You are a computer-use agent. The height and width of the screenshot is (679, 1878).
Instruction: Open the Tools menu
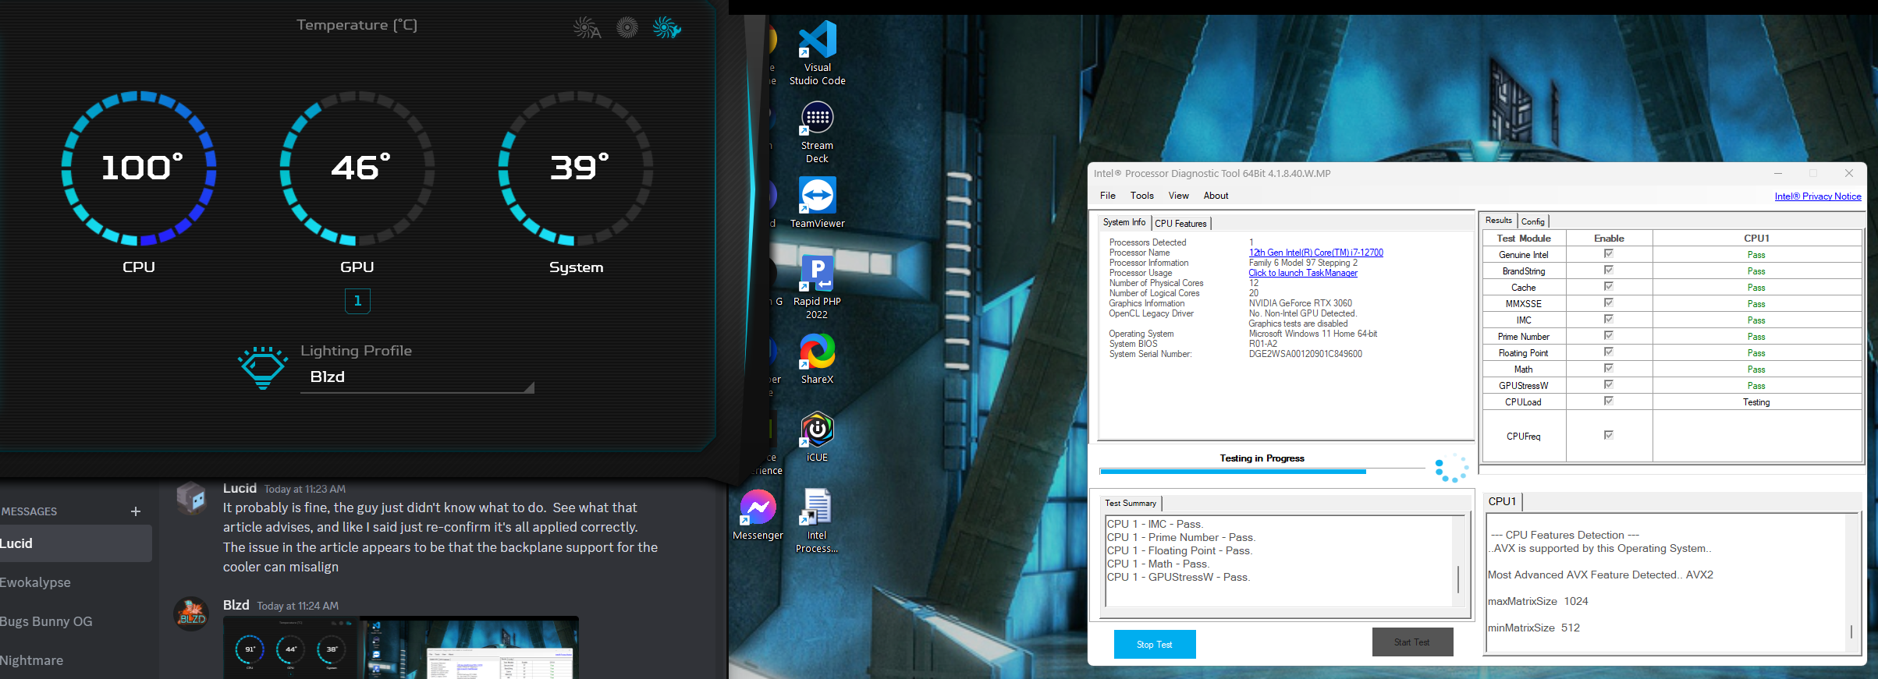1141,196
